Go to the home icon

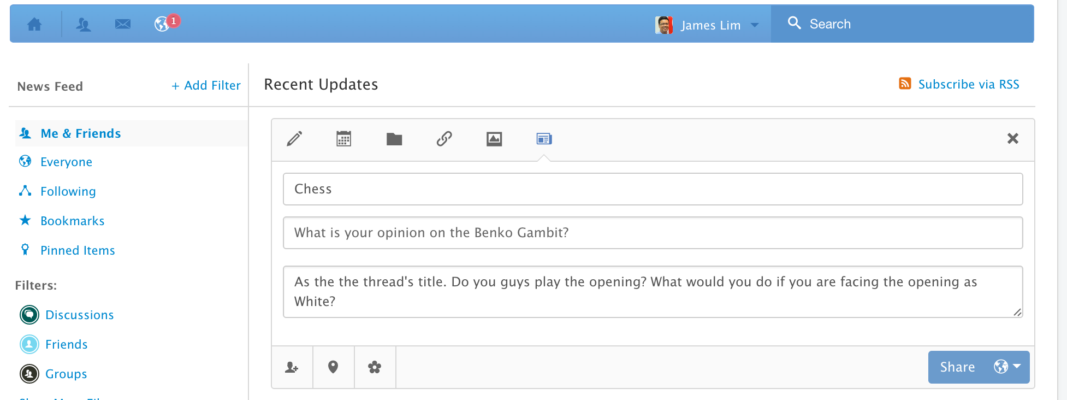click(34, 24)
